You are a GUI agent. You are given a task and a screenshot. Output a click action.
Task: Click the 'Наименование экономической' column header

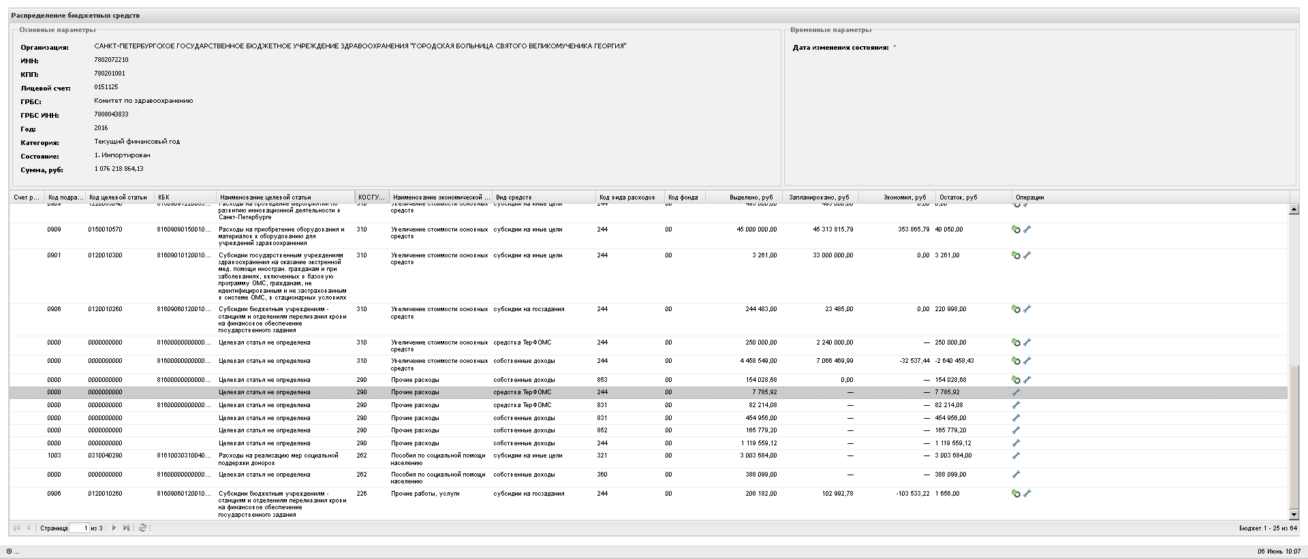pos(441,197)
